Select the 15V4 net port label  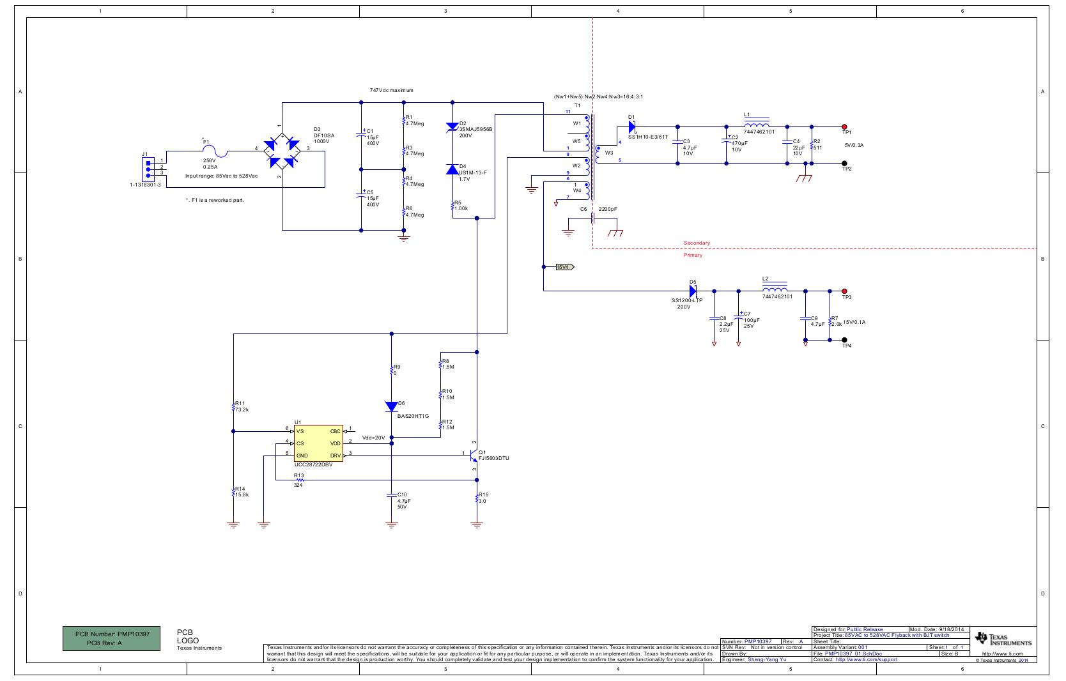coord(564,267)
